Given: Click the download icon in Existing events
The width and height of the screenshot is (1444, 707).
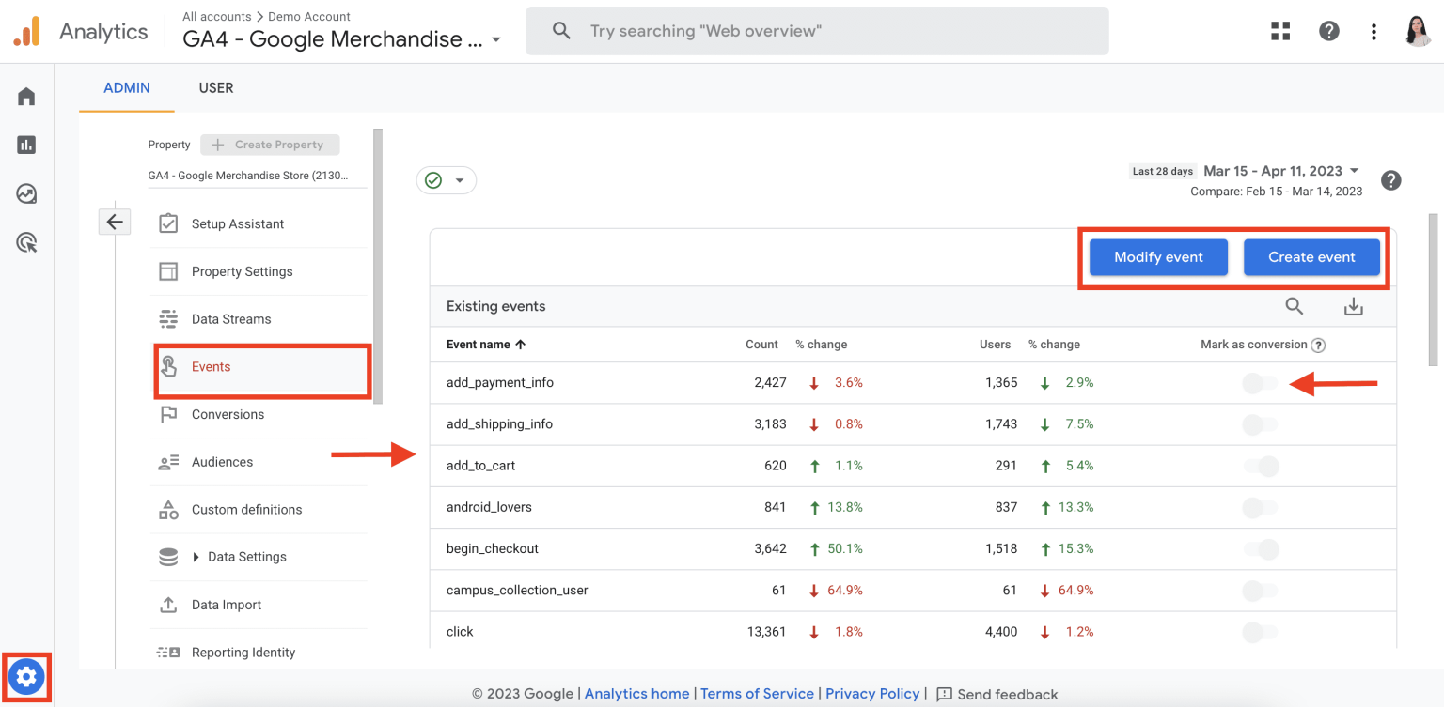Looking at the screenshot, I should [1354, 306].
